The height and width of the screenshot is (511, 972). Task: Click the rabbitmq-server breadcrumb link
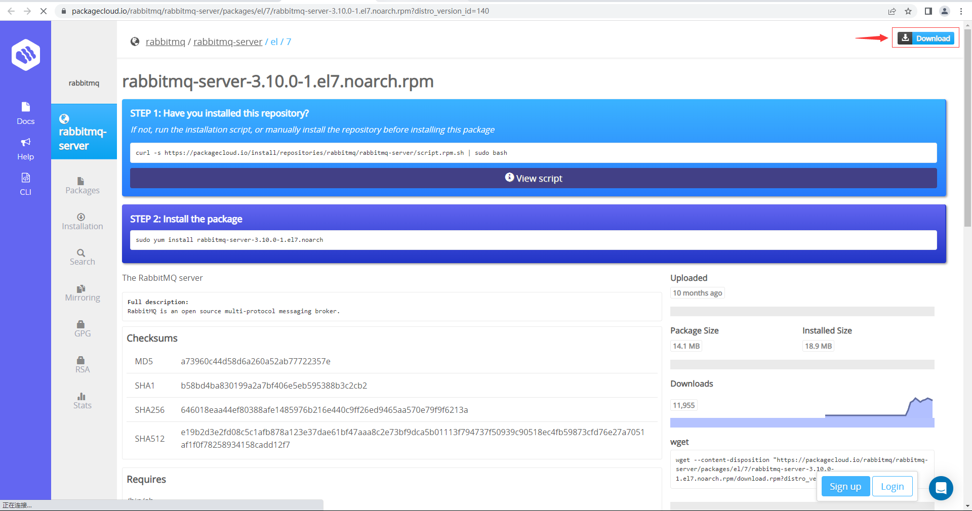(x=228, y=42)
